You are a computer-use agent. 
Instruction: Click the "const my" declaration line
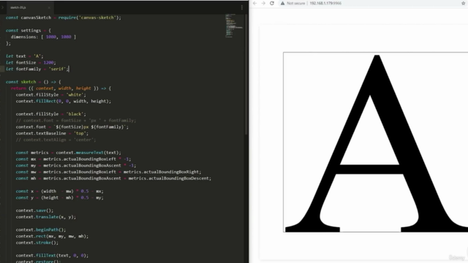coord(76,166)
